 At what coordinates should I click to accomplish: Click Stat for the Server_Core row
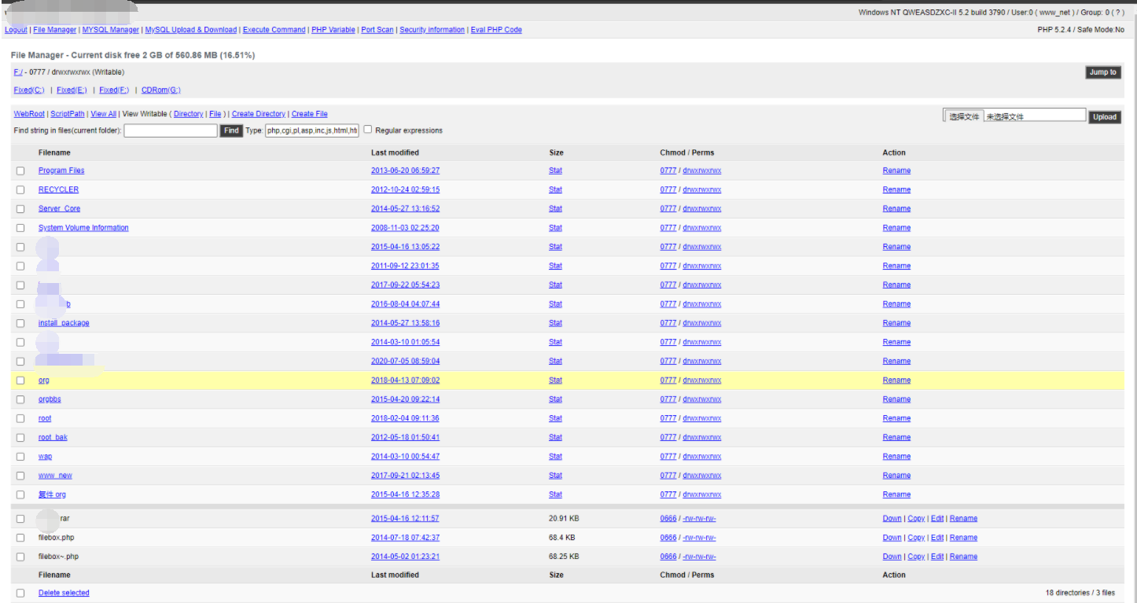coord(555,208)
